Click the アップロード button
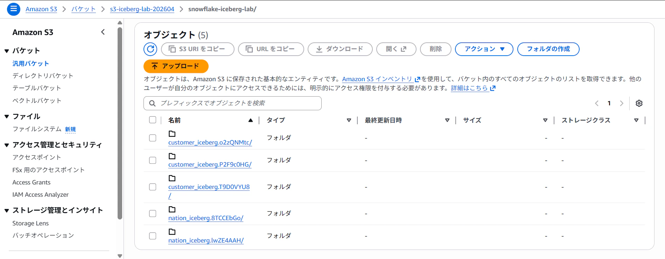The image size is (665, 259). [176, 66]
